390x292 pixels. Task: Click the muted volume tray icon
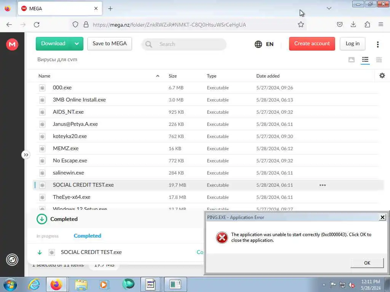tap(352, 285)
